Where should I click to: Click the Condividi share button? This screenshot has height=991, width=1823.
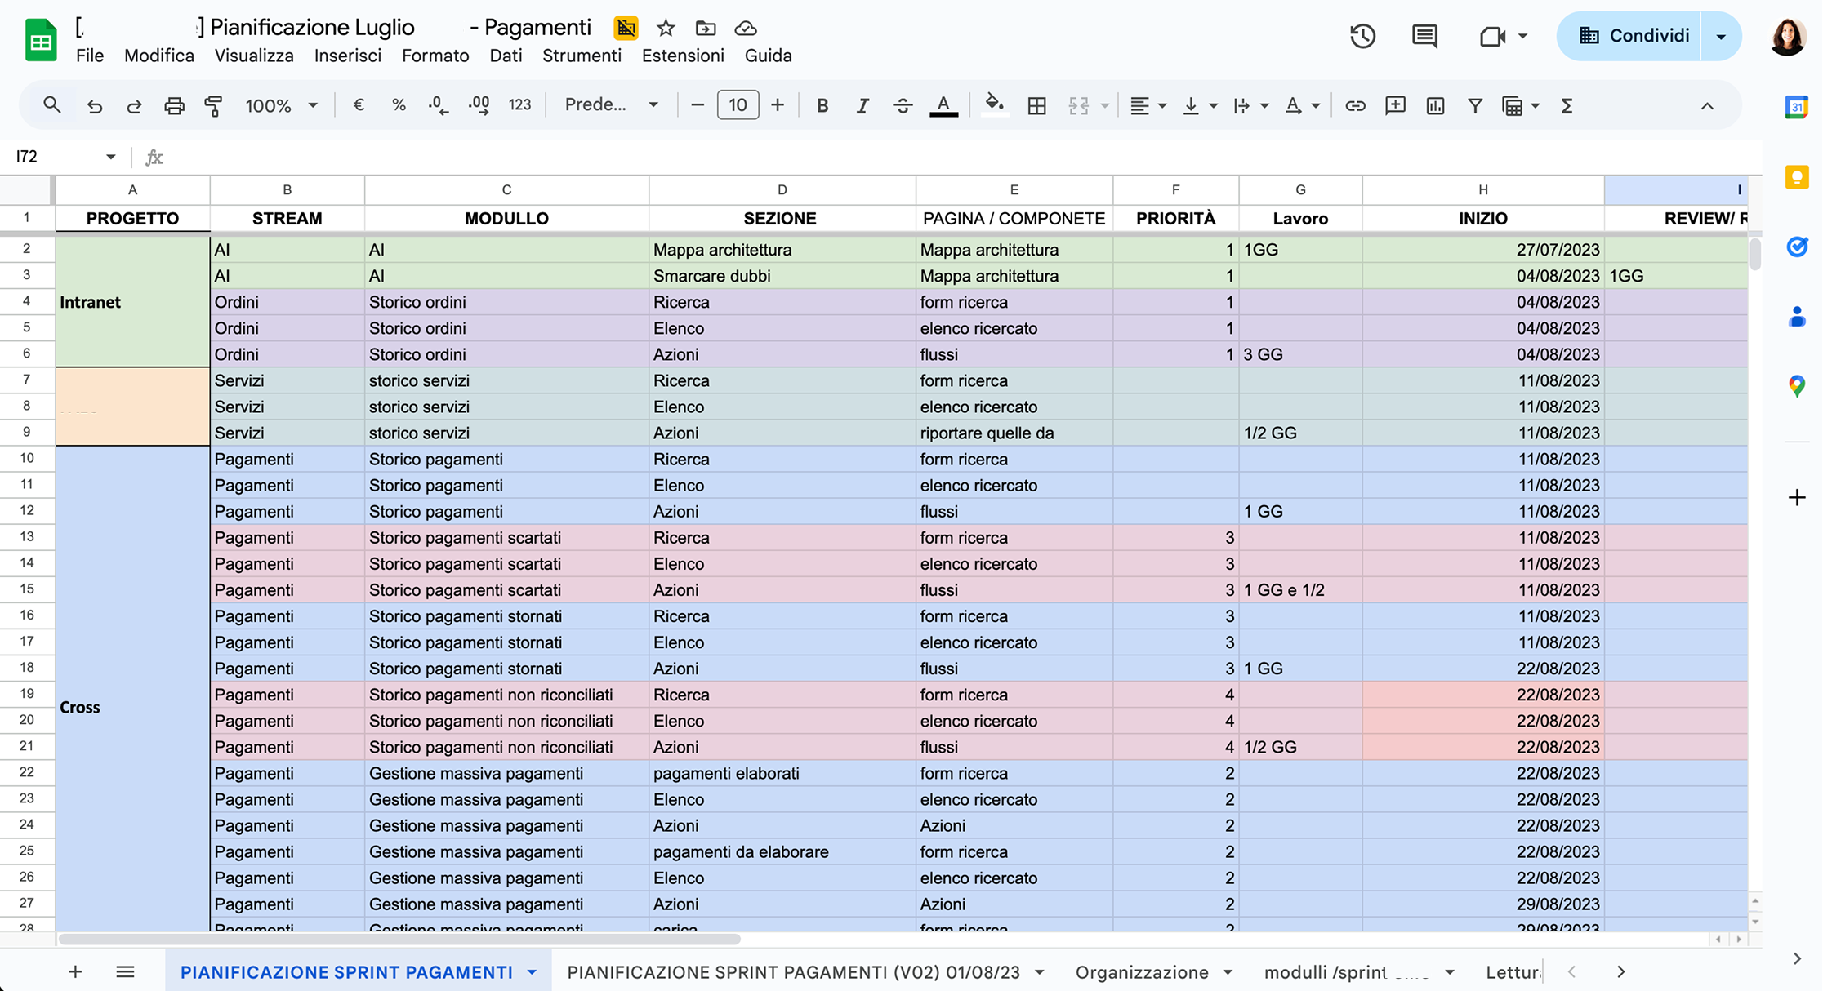coord(1633,36)
